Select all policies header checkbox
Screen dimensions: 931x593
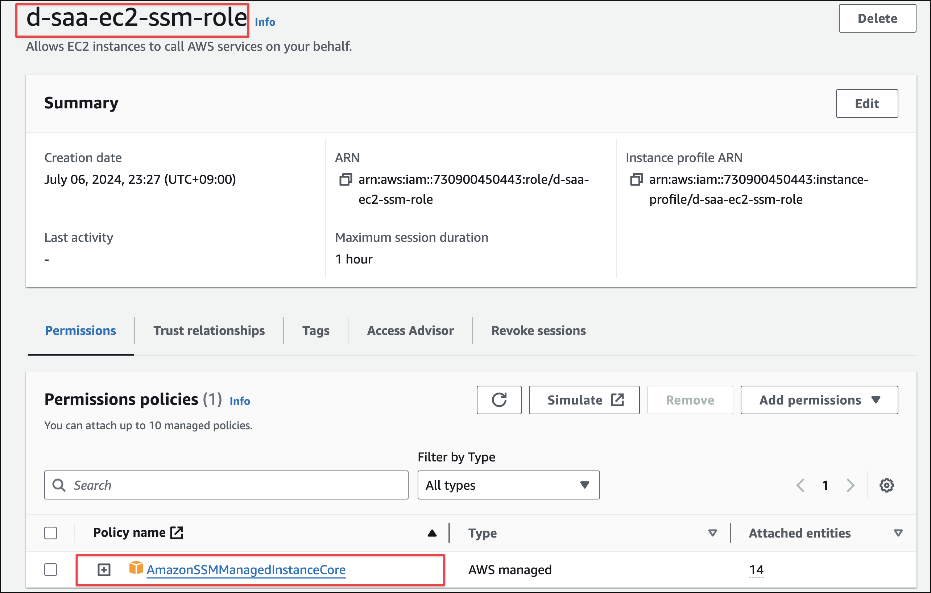pos(51,533)
